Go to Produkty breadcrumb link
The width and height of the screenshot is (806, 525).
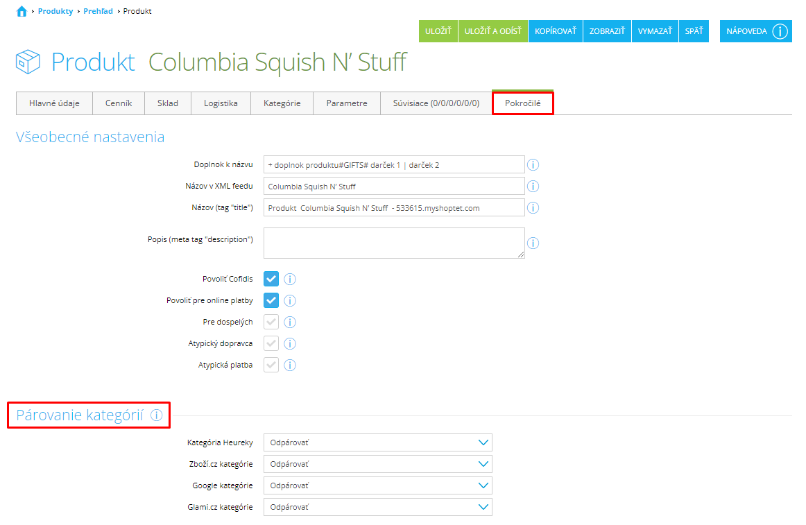tap(55, 11)
